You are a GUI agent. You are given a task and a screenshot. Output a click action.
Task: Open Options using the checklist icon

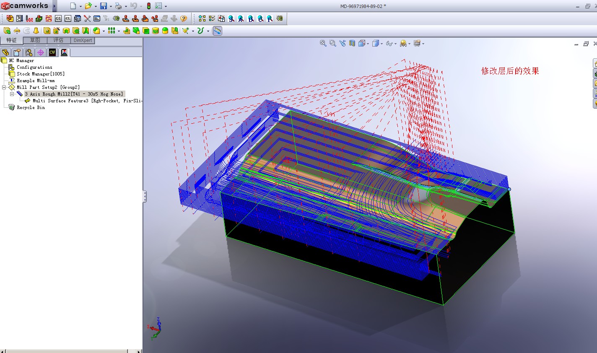coord(158,6)
